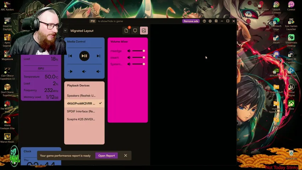This screenshot has width=302, height=170.
Task: Open The Midnight Walk desktop shortcut
Action: 7,107
